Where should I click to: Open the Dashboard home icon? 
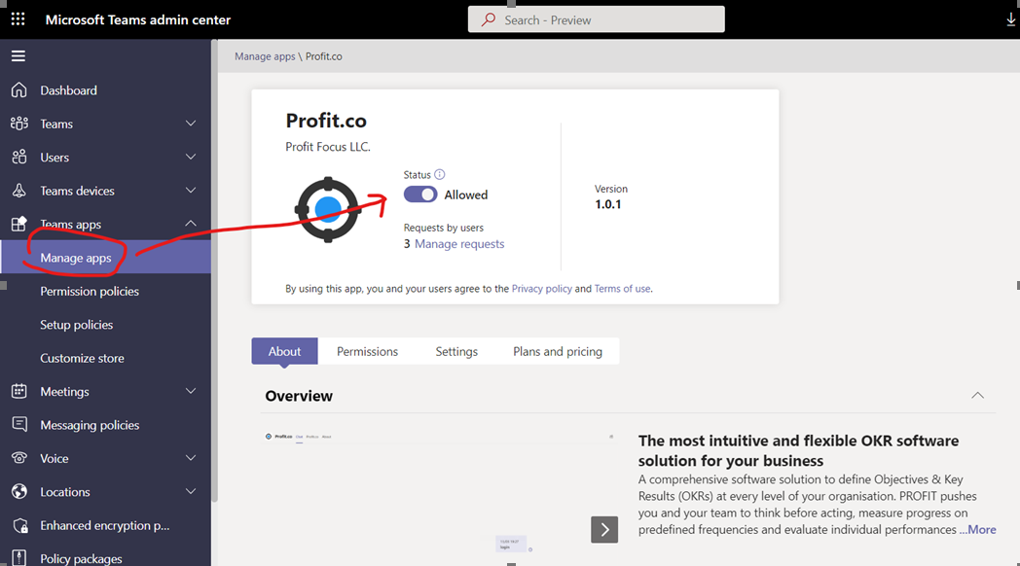pos(18,89)
